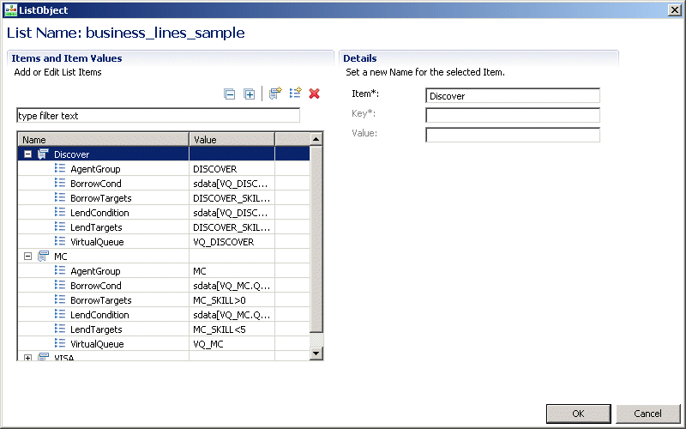The width and height of the screenshot is (686, 429).
Task: Click the Add Item toolbar icon
Action: [x=275, y=93]
